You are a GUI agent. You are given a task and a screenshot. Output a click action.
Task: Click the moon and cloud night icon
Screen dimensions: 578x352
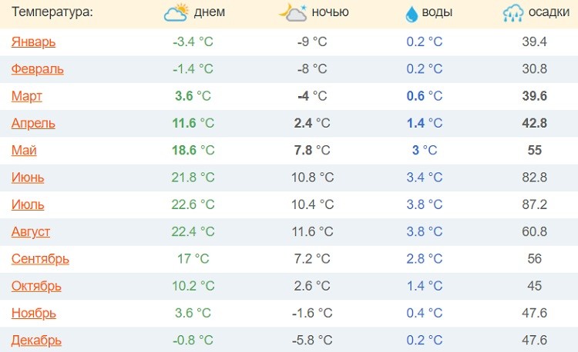pyautogui.click(x=293, y=12)
